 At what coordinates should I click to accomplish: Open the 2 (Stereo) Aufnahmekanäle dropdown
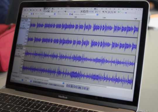63,14
